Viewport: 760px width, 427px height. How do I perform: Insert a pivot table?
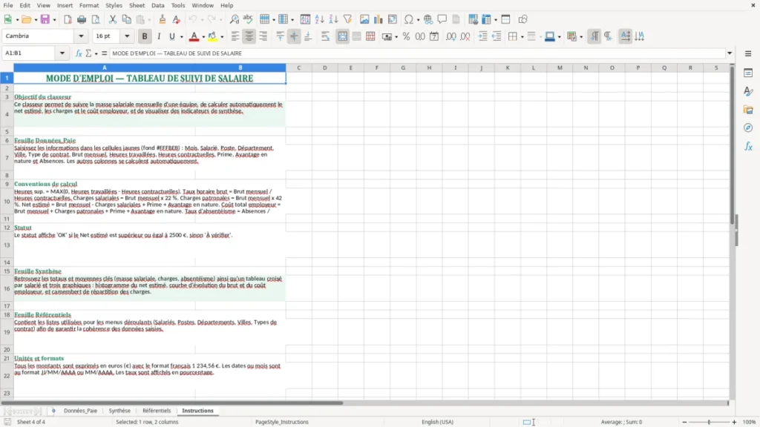click(x=393, y=19)
